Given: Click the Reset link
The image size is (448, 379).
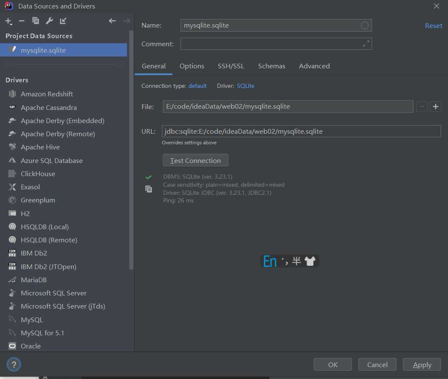Looking at the screenshot, I should click(x=434, y=26).
